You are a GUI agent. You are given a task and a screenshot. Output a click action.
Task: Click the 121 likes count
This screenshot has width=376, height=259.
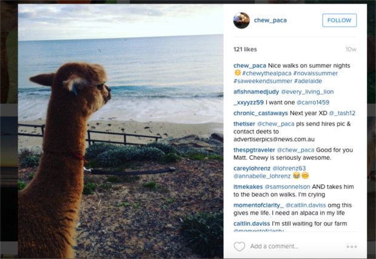tap(247, 49)
